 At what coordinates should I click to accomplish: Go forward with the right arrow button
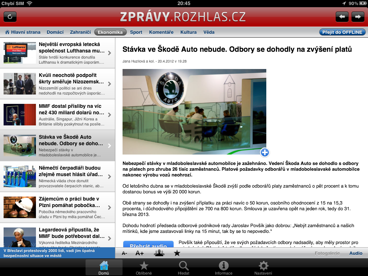click(358, 17)
